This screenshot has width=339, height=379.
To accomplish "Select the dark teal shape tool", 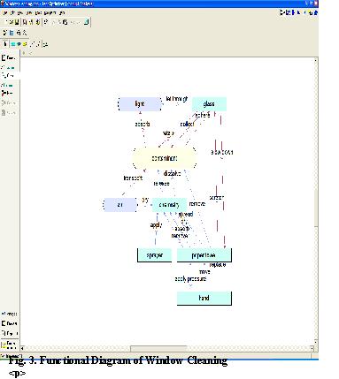I will [x=19, y=44].
